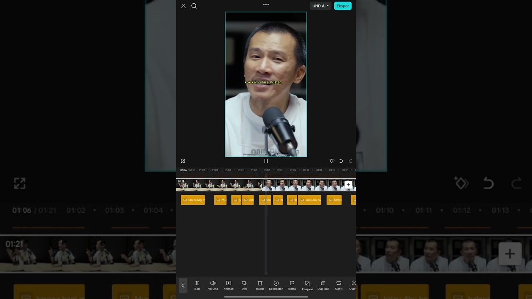Replace the clip with Ganti
This screenshot has width=532, height=299.
pyautogui.click(x=339, y=285)
